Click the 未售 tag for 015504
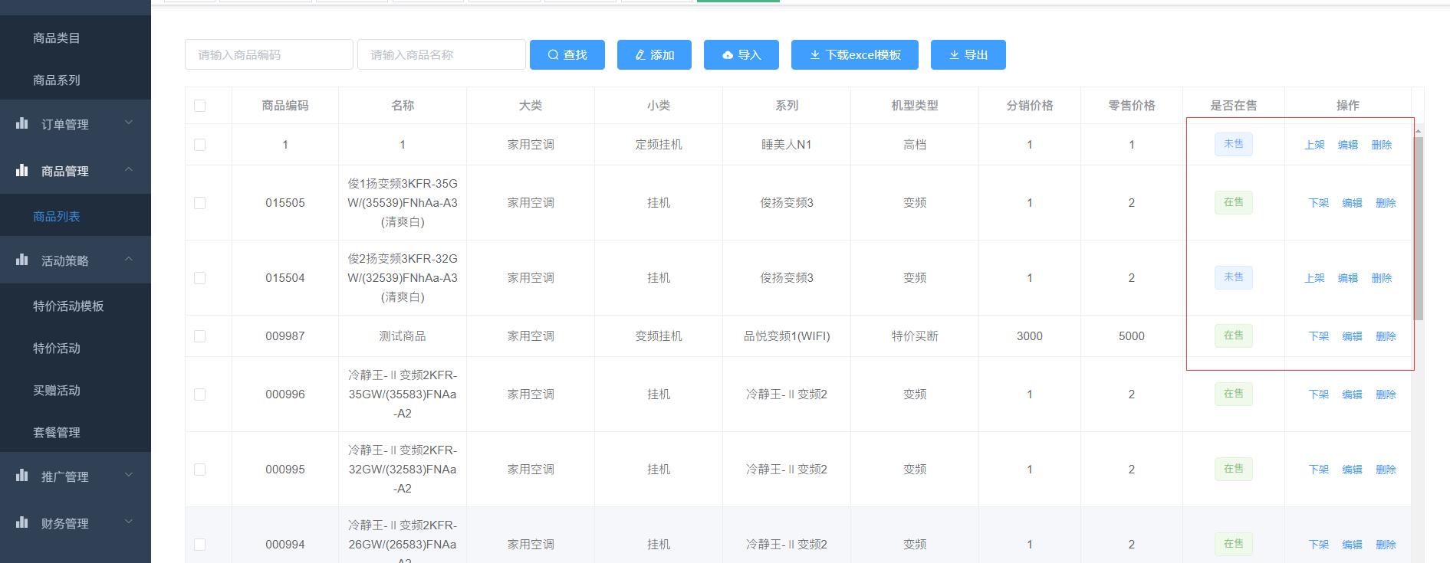The height and width of the screenshot is (563, 1450). click(x=1233, y=277)
